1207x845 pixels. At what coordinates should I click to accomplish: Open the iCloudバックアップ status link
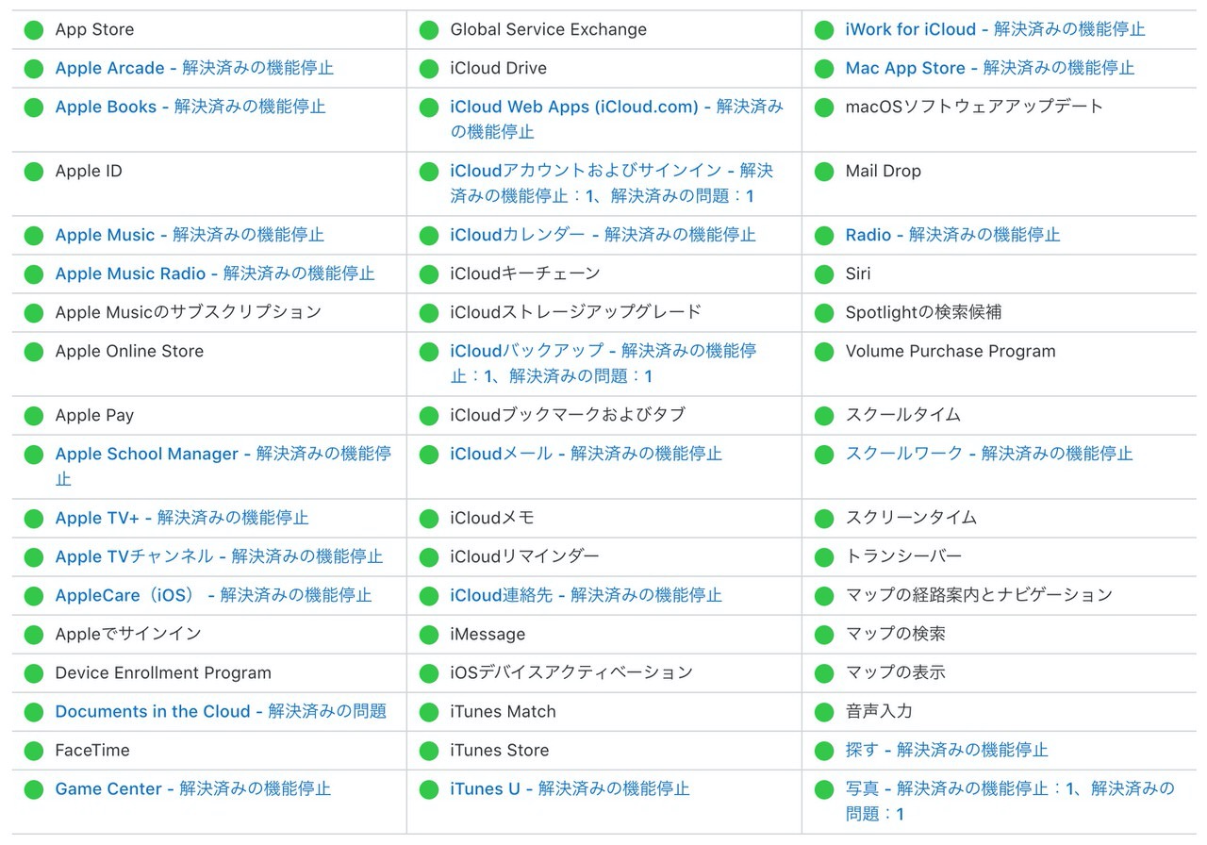603,363
